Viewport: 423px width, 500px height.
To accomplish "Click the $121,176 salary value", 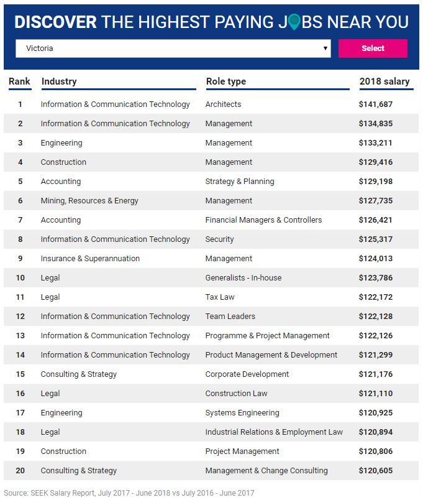I will pyautogui.click(x=376, y=374).
